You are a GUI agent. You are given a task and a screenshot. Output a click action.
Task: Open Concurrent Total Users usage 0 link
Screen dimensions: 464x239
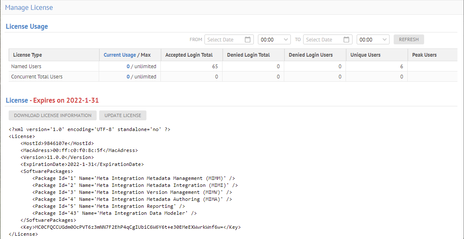[x=128, y=77]
